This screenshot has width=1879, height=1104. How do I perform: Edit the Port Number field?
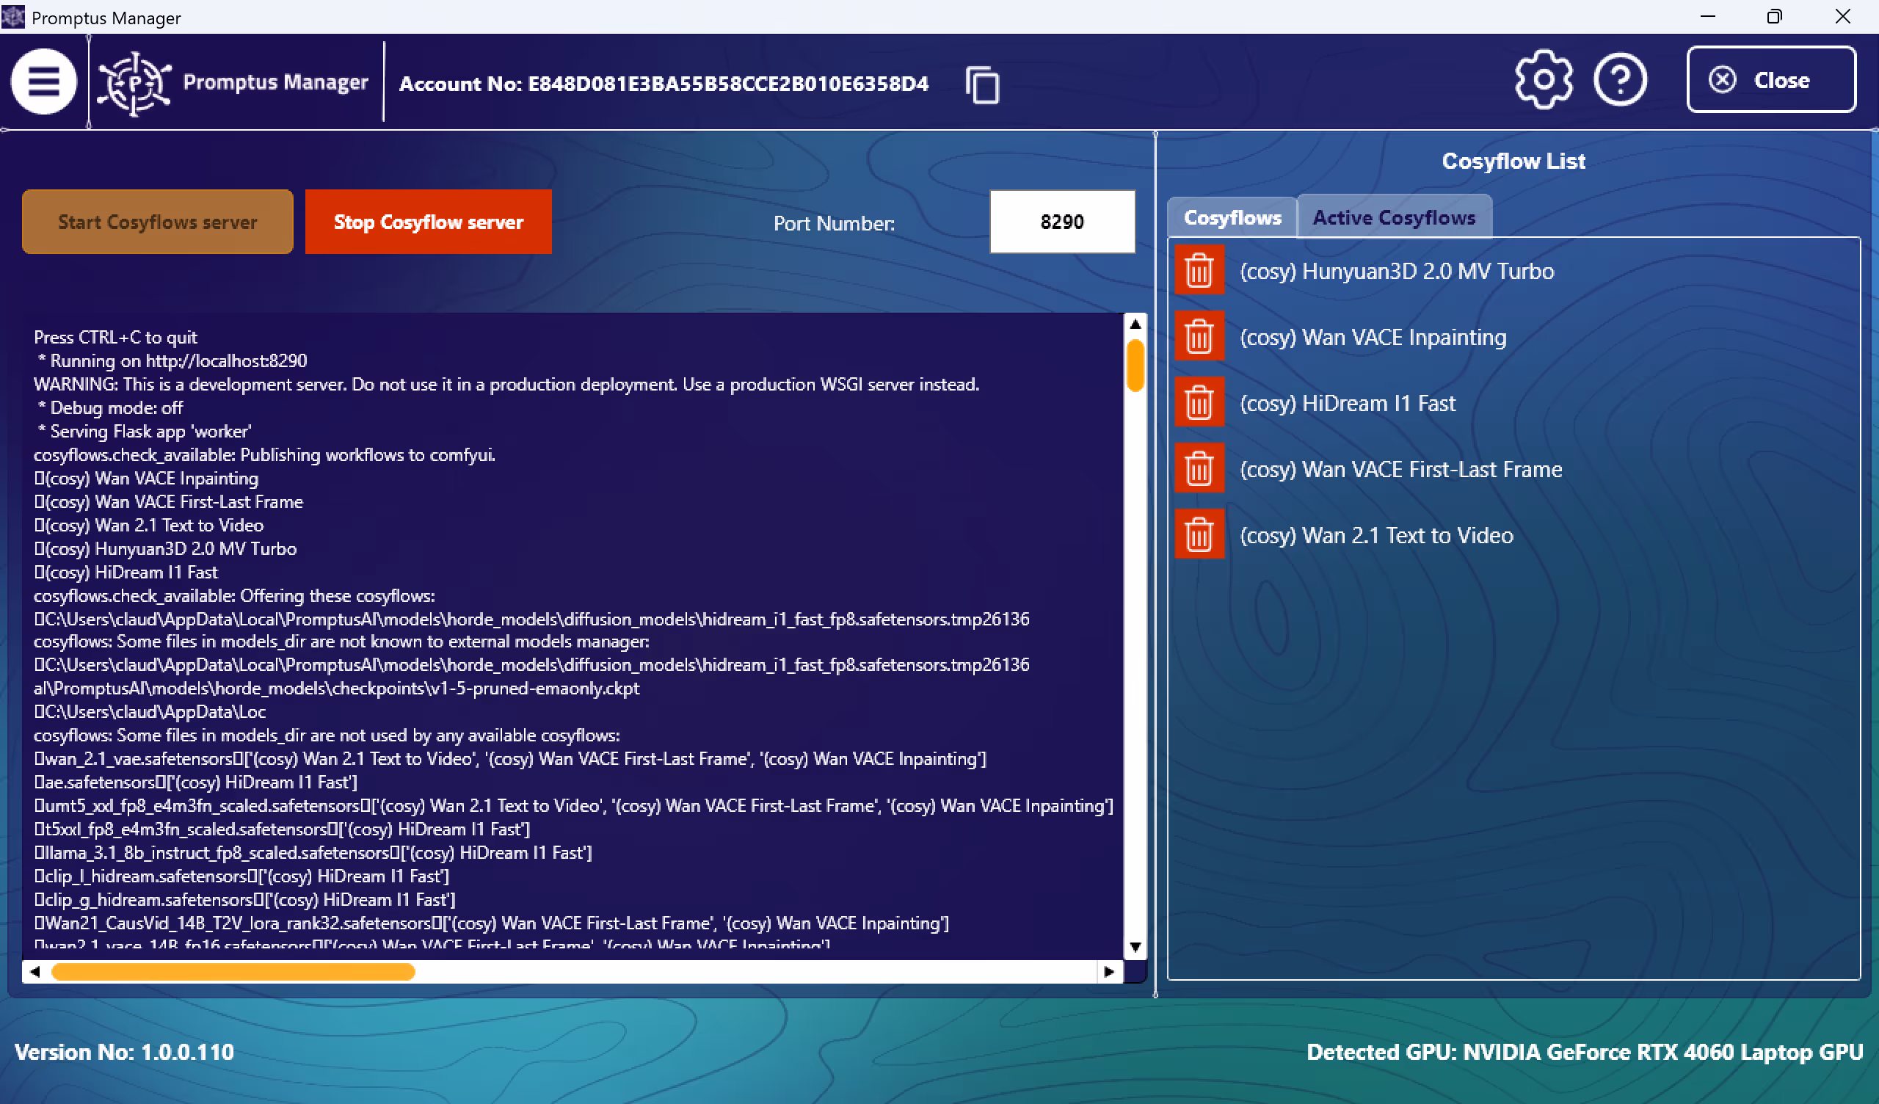pyautogui.click(x=1062, y=222)
